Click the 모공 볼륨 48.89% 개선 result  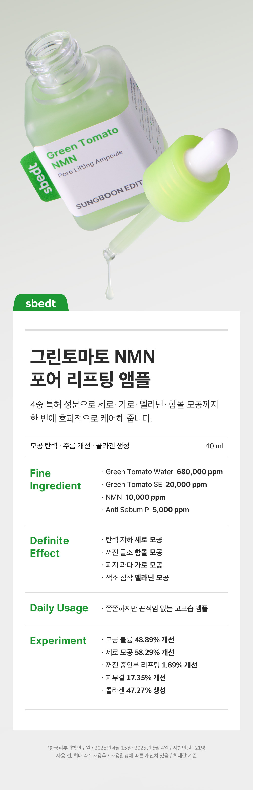[139, 639]
